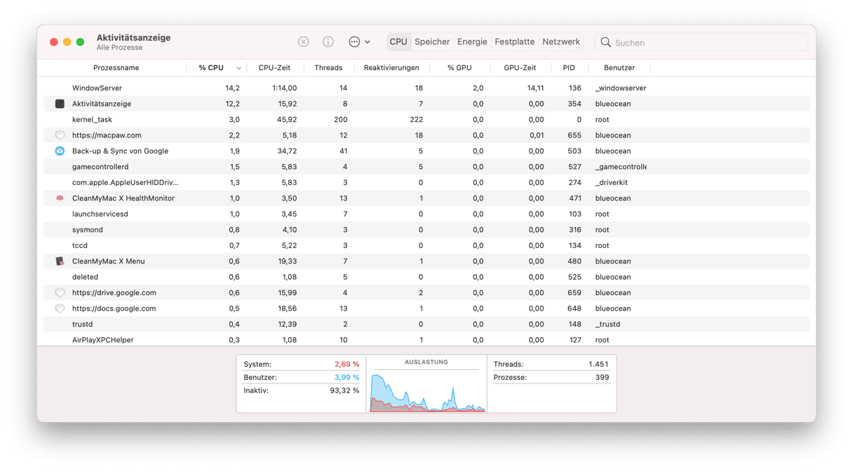Click the System load value 2,69 %
Viewport: 853px width, 471px height.
tap(347, 364)
